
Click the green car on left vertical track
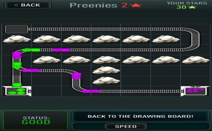[17, 65]
